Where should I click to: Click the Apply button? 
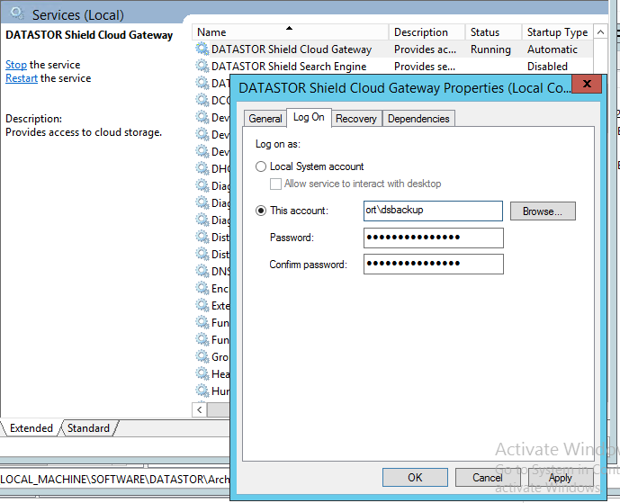561,478
